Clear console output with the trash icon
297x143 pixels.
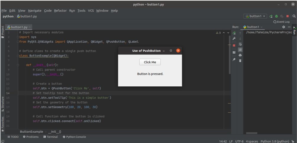(240, 61)
